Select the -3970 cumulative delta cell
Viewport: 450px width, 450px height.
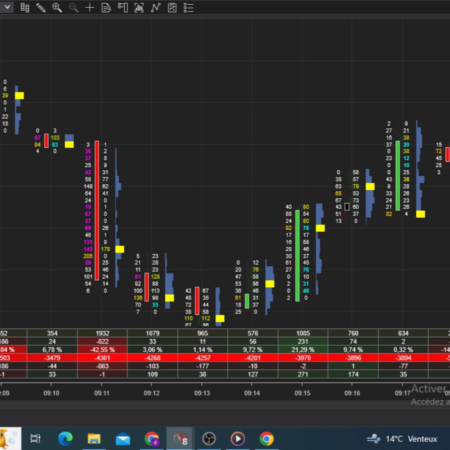click(x=303, y=358)
